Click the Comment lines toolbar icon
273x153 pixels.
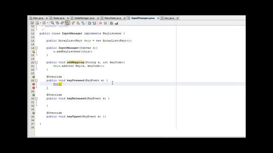(111, 23)
